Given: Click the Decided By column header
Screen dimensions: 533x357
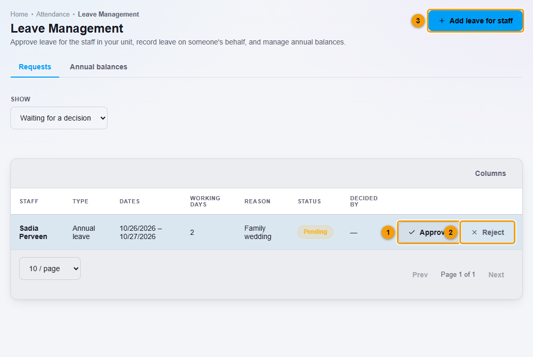Looking at the screenshot, I should click(364, 201).
